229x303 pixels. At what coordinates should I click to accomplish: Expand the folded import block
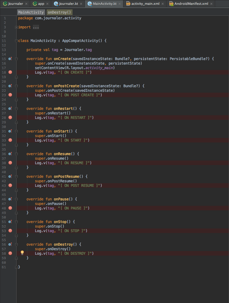(x=16, y=27)
